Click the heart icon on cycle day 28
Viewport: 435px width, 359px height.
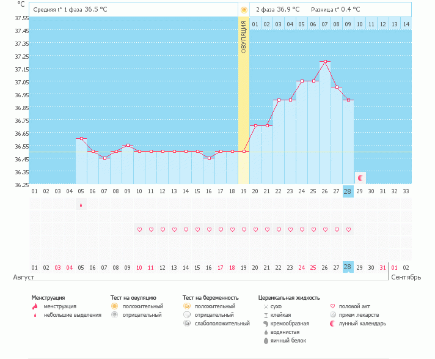pos(348,229)
